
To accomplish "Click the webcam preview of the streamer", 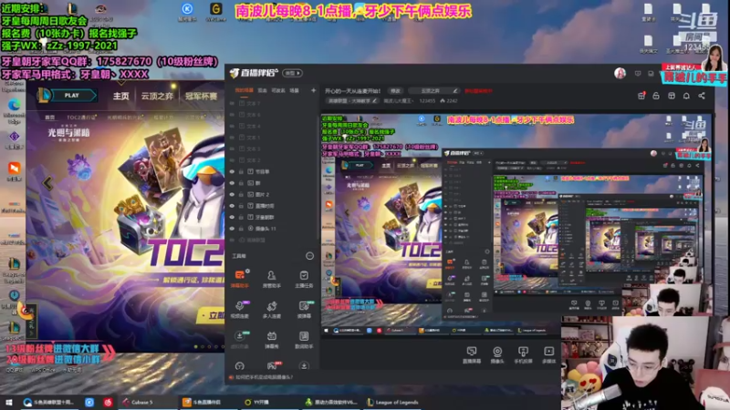I will [645, 363].
